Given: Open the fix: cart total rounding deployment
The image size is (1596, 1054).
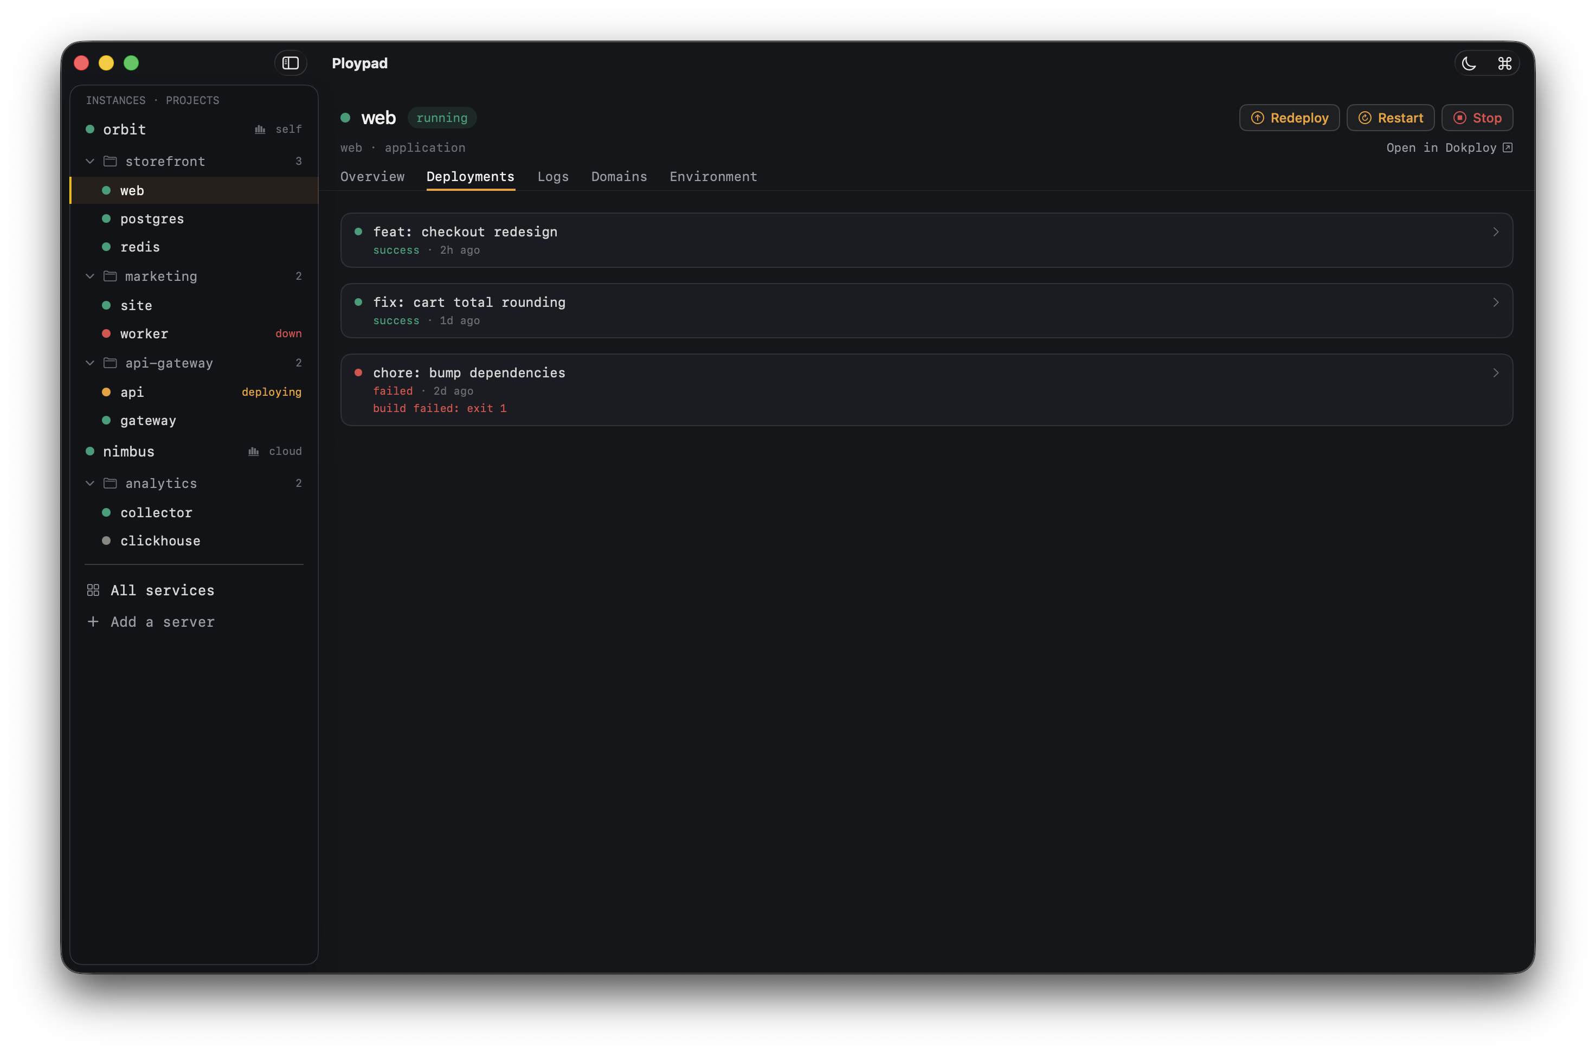Looking at the screenshot, I should pos(926,311).
